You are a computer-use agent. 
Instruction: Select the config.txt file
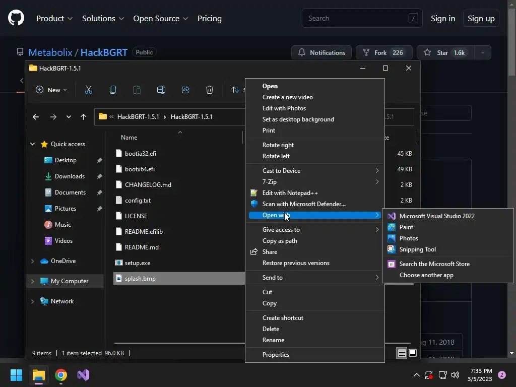[x=138, y=201]
